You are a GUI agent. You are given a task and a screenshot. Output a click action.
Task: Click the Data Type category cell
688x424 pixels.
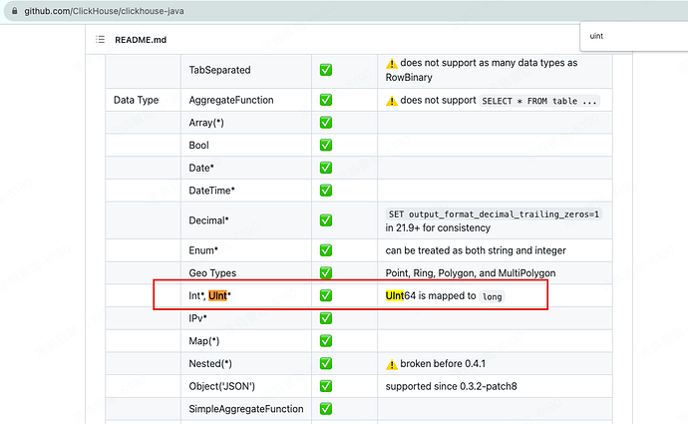pyautogui.click(x=143, y=100)
